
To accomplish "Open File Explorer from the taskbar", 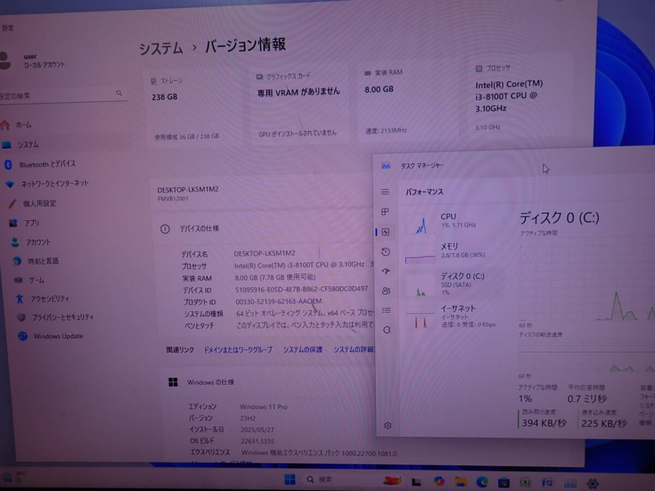I will click(x=461, y=481).
